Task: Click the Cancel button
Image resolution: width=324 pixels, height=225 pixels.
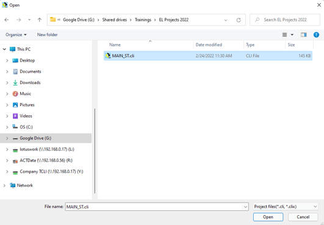Action: tap(303, 217)
